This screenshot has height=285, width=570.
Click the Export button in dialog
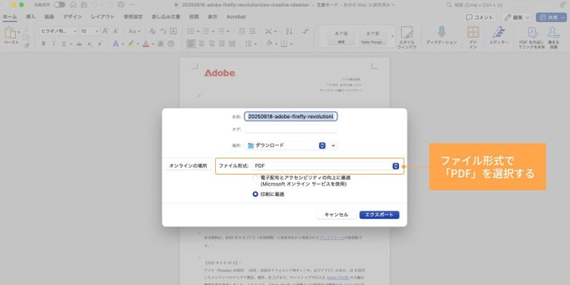click(379, 215)
